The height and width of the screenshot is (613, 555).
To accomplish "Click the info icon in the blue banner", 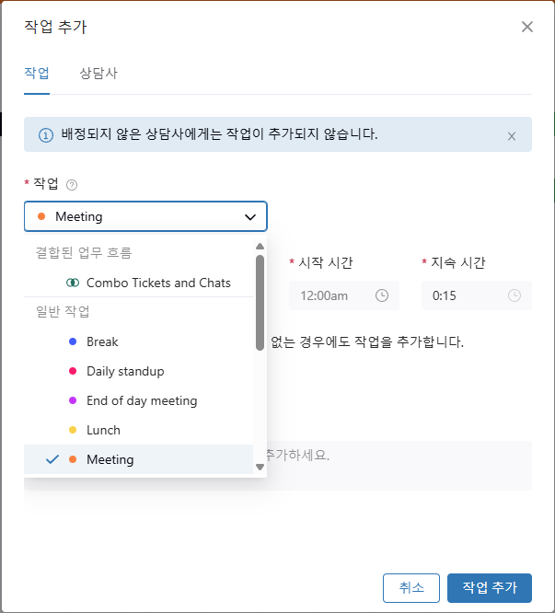I will tap(46, 135).
